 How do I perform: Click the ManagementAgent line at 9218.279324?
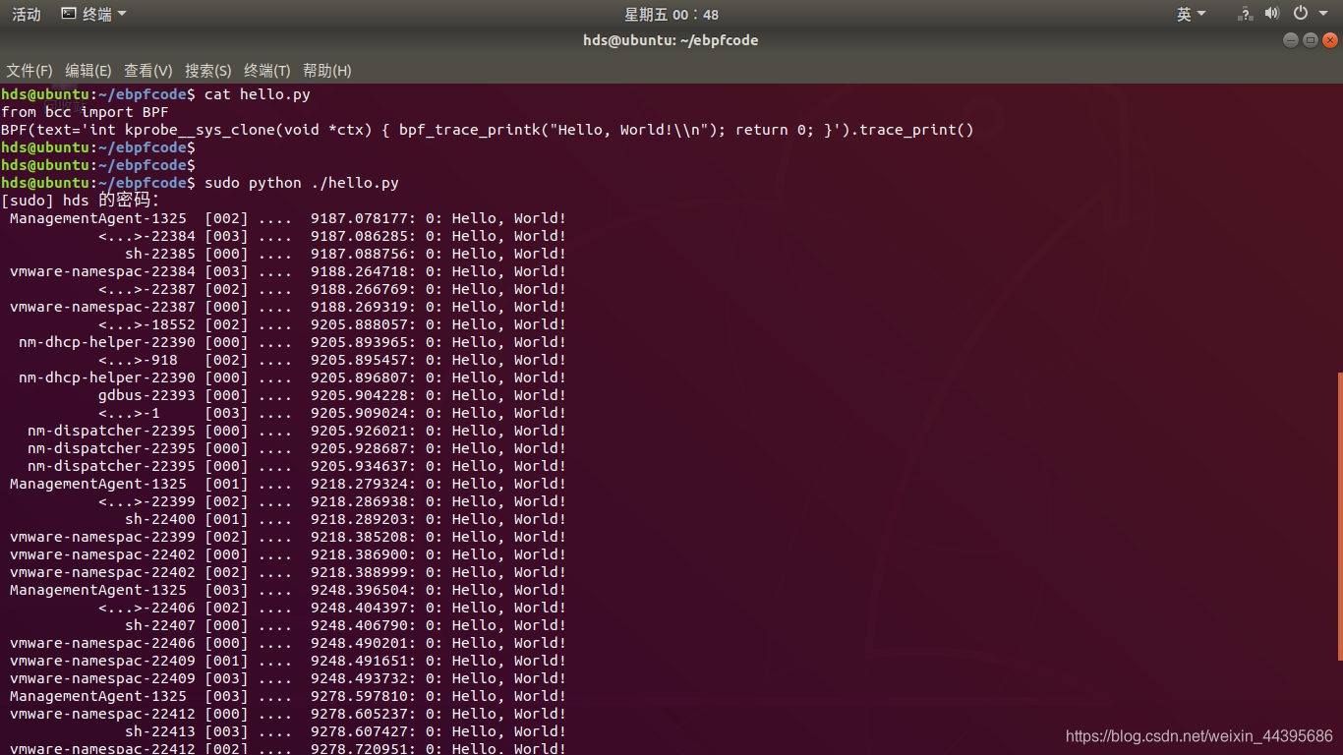[287, 484]
